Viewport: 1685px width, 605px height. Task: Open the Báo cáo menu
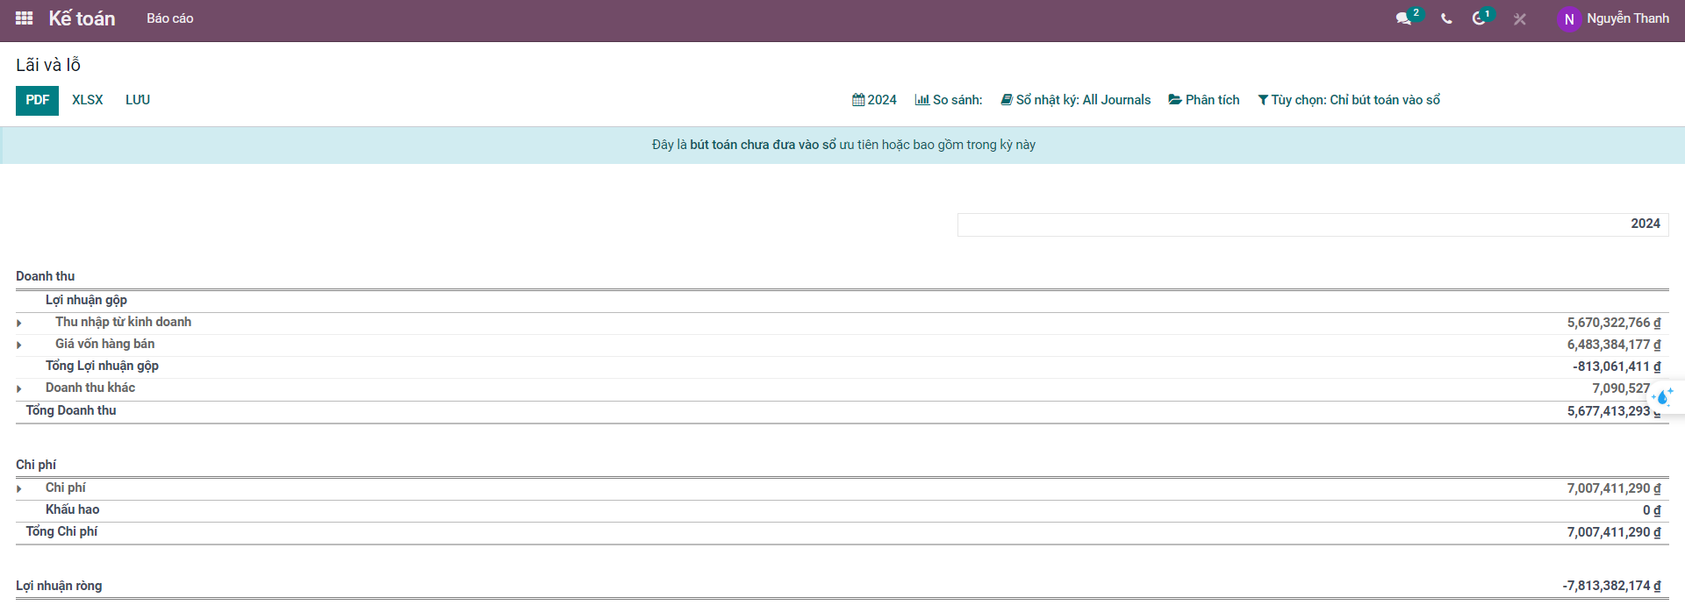click(x=169, y=18)
